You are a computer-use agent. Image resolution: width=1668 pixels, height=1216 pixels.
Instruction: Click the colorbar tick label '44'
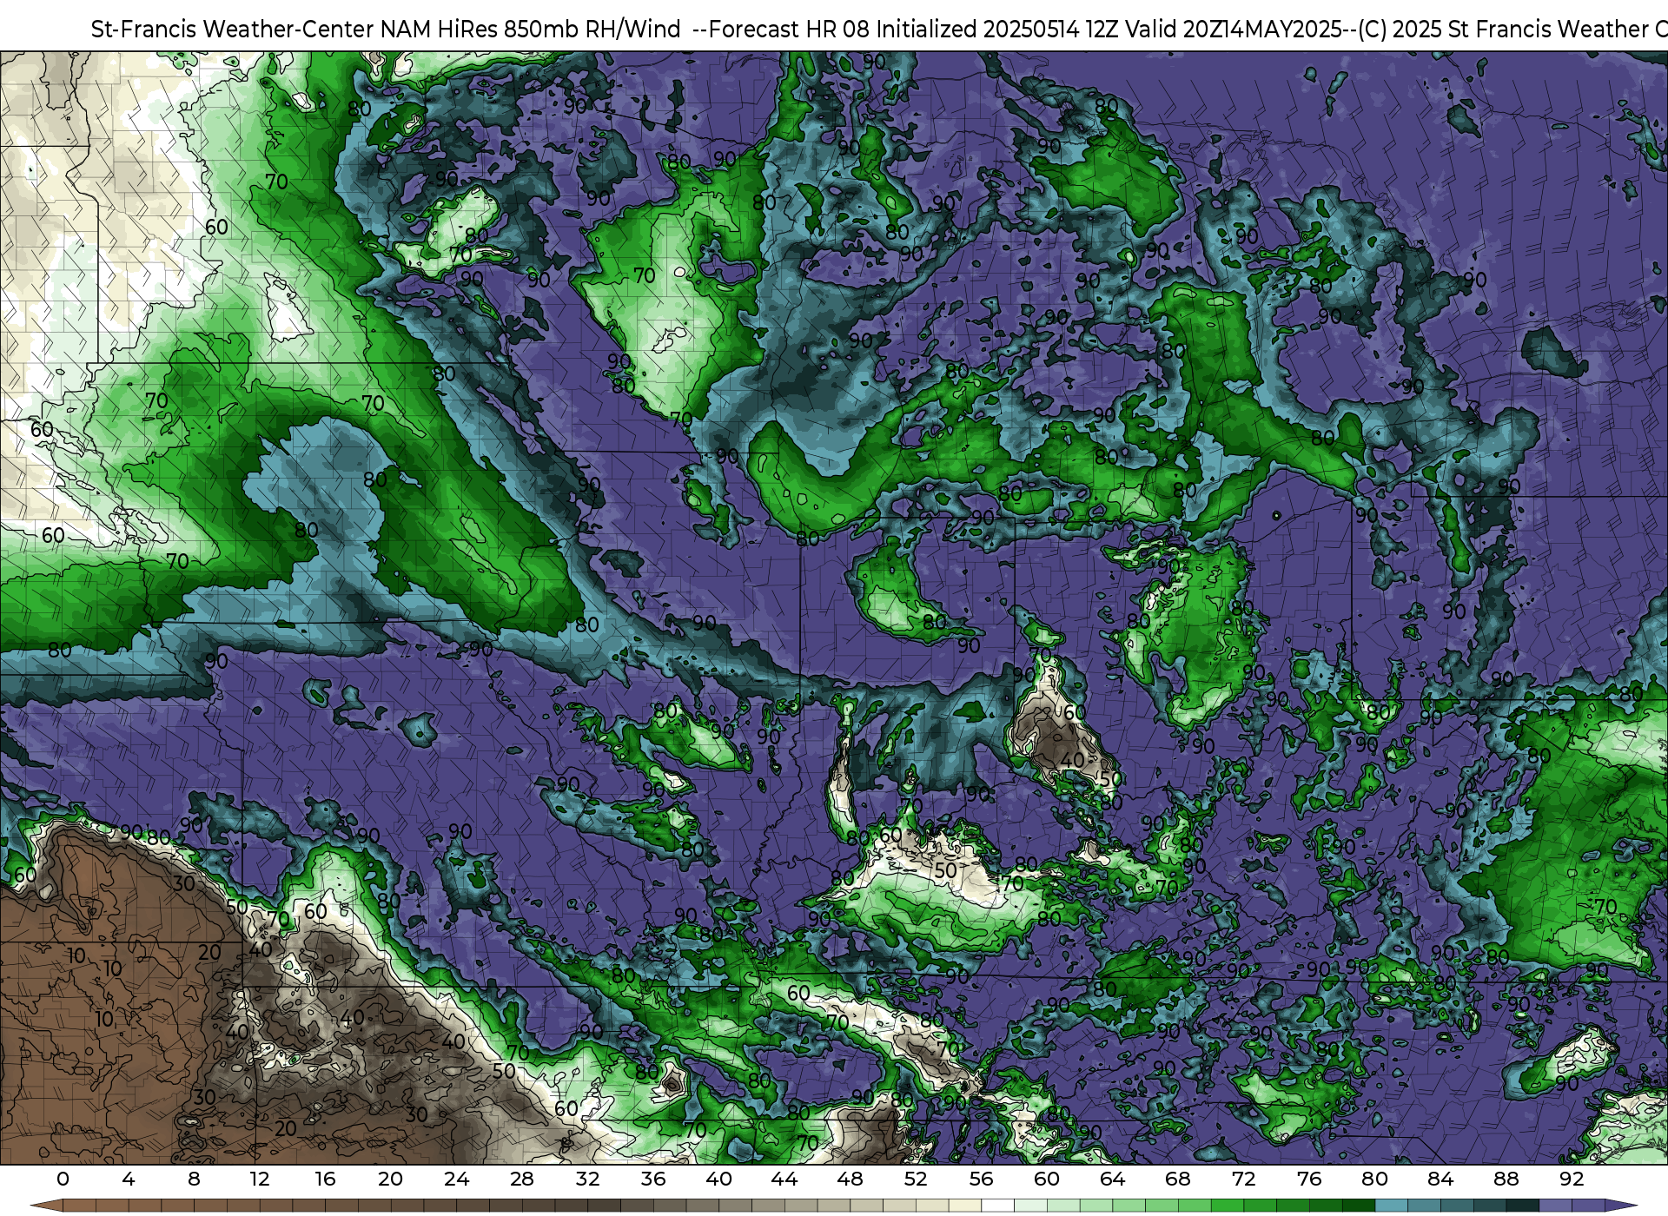tap(784, 1179)
